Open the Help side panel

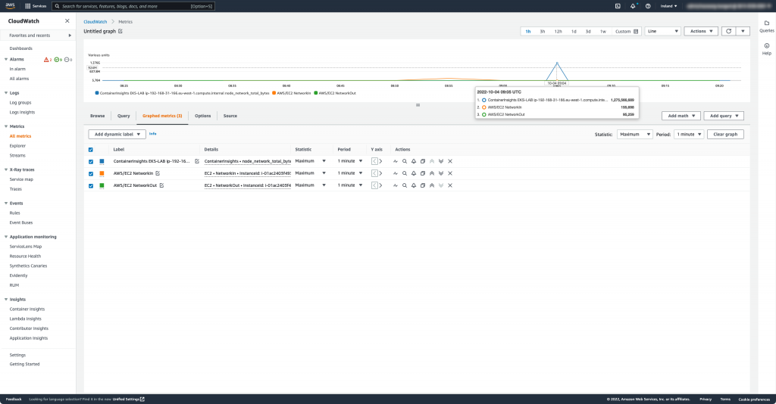click(767, 49)
